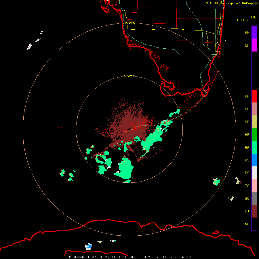This screenshot has height=259, width=259.
Task: Click the 'DS' legend label
Action: [x=247, y=173]
